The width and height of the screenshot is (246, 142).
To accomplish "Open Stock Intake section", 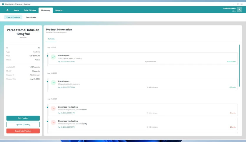I will pos(31,17).
